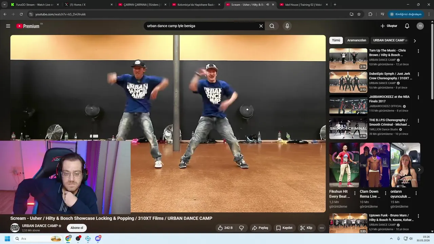Click the browser address bar URL
Image resolution: width=434 pixels, height=244 pixels.
click(x=60, y=14)
